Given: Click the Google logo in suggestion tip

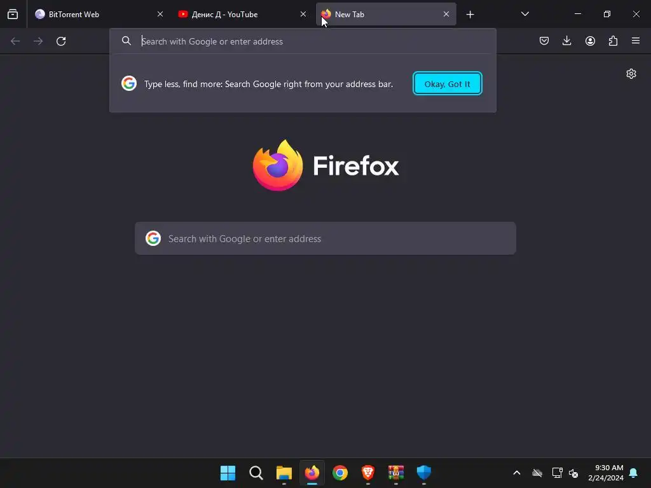Looking at the screenshot, I should click(129, 83).
